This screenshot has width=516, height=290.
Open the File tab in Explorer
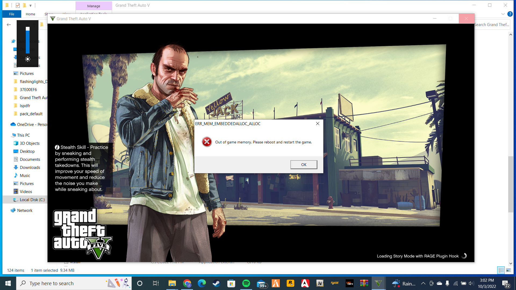click(12, 14)
